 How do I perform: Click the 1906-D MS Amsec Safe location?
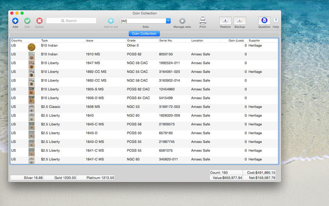coord(200,98)
